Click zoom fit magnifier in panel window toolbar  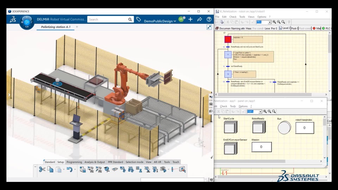click(x=274, y=112)
